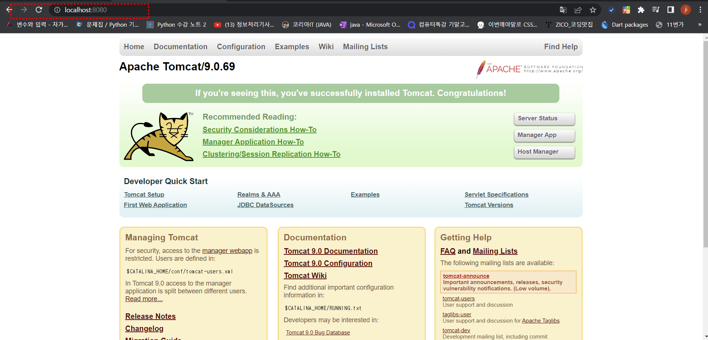Open the Examples link under Developer Quick Start

tap(365, 194)
